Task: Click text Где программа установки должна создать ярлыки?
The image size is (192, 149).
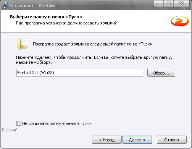Action: [66, 23]
